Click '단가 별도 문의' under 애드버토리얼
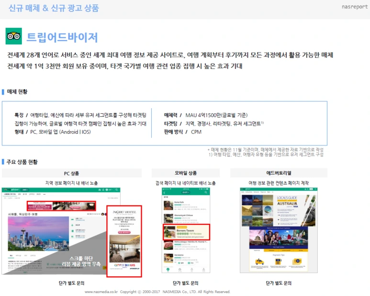Image resolution: width=370 pixels, height=296 pixels. (279, 283)
